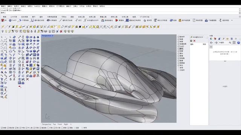Screen dimensions: 241x135
Task: Open 檔案(F) menu
Action: [3, 6]
